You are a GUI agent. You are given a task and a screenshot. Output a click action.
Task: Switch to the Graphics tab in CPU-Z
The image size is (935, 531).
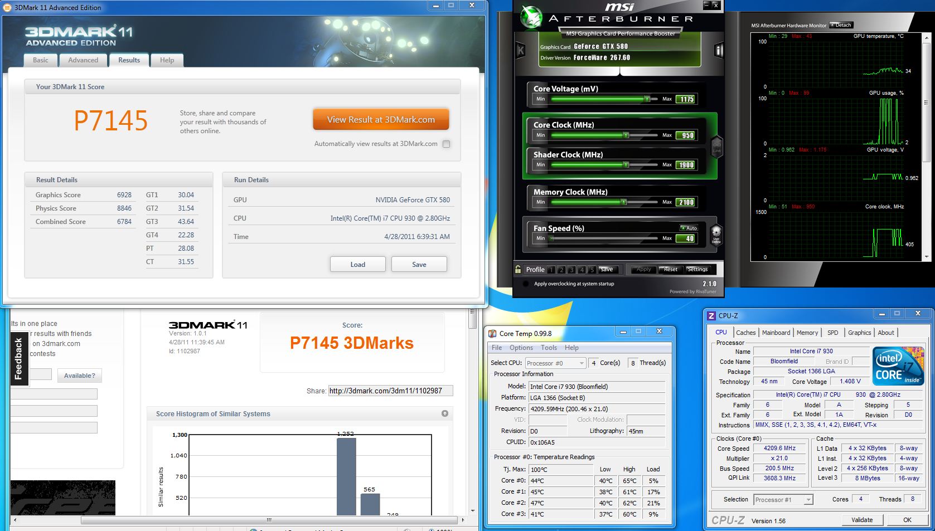pos(859,333)
